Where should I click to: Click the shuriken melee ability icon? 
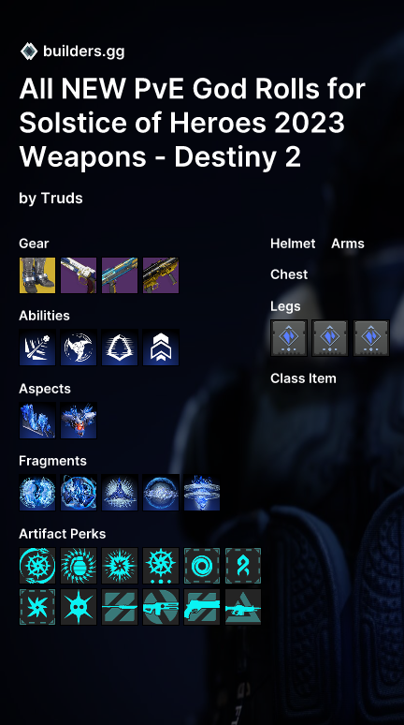point(79,348)
